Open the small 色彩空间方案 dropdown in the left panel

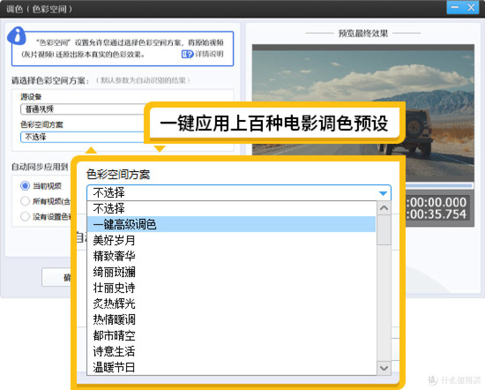83,137
